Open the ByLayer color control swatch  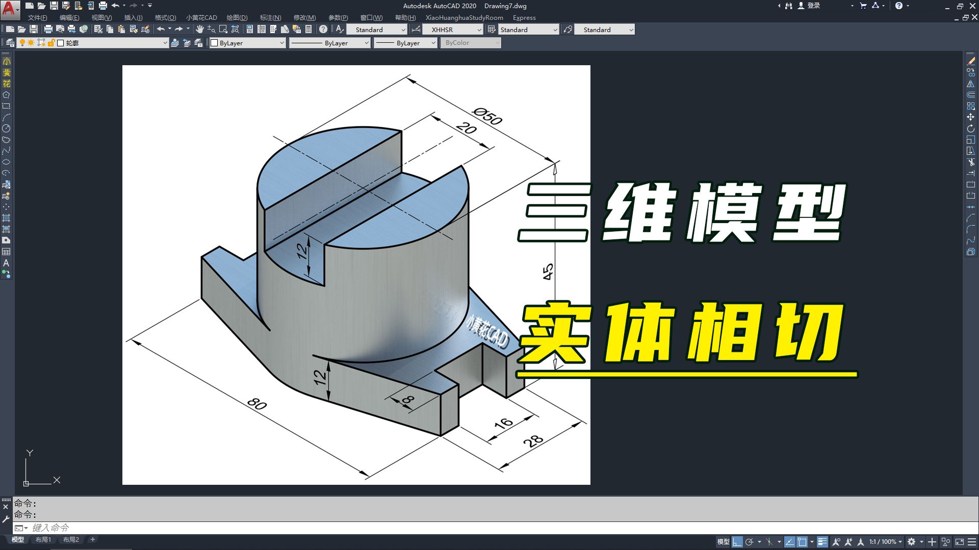pyautogui.click(x=214, y=43)
